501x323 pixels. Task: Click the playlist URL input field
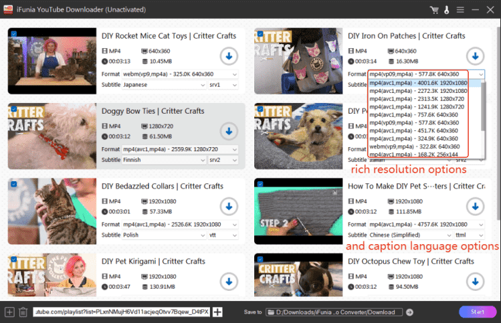[x=122, y=312]
